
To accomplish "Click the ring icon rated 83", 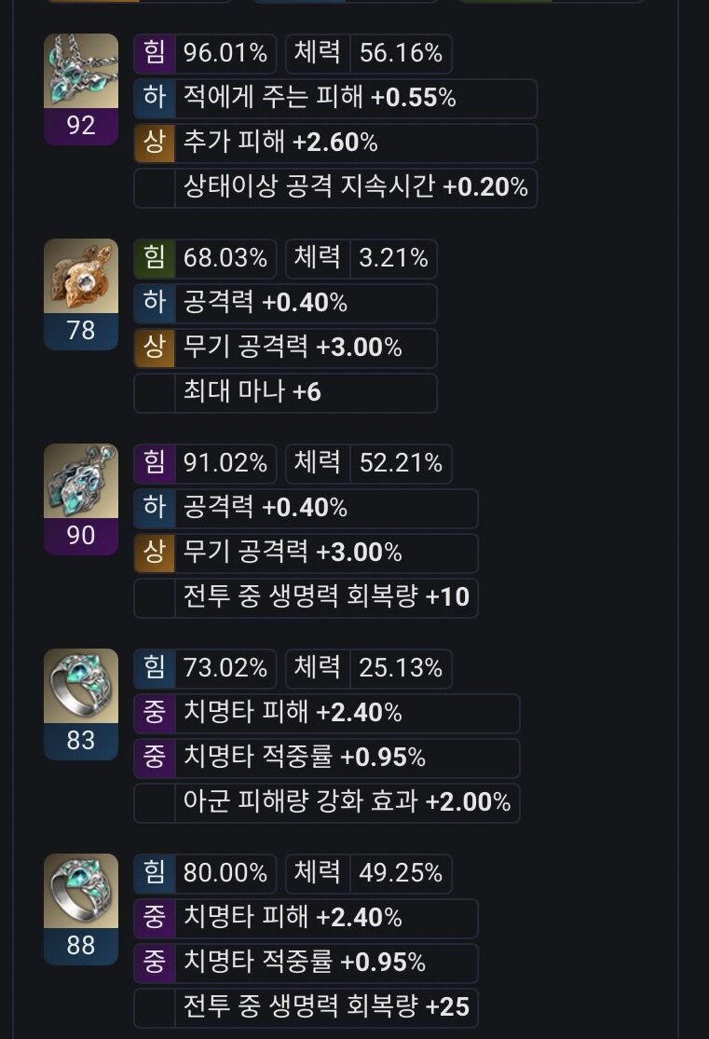I will coord(81,685).
